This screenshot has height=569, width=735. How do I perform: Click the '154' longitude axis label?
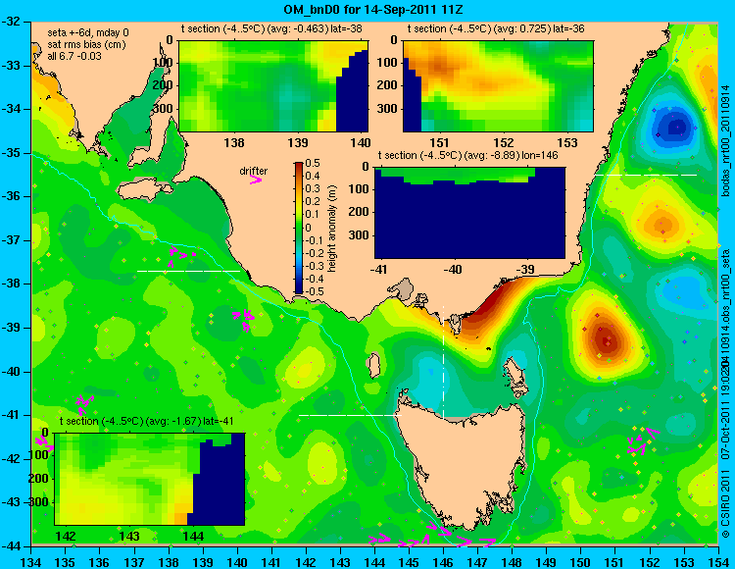717,562
